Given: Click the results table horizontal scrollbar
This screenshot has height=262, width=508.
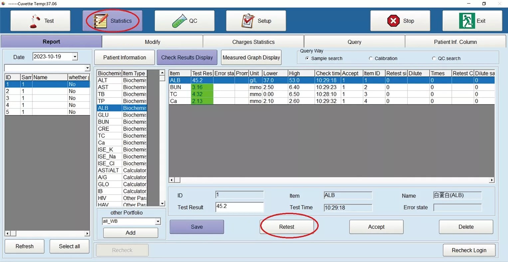Looking at the screenshot, I should (x=332, y=180).
